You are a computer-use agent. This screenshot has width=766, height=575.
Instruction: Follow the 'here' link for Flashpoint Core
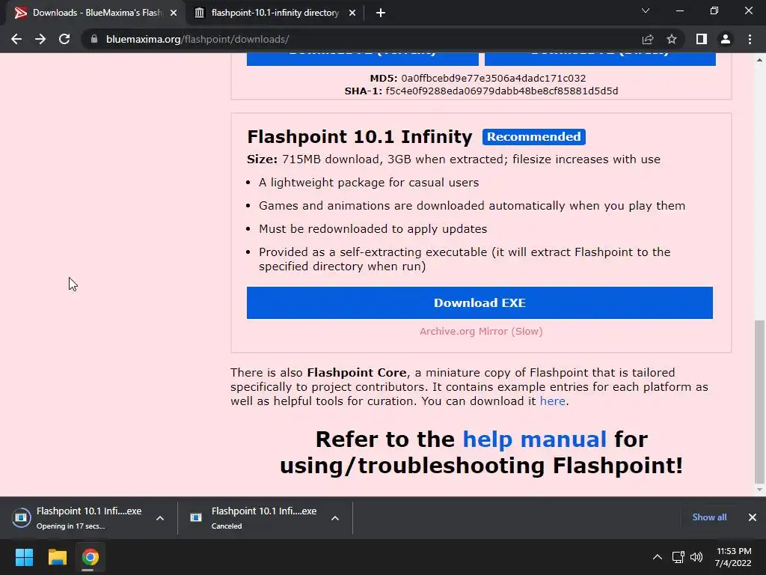point(552,401)
